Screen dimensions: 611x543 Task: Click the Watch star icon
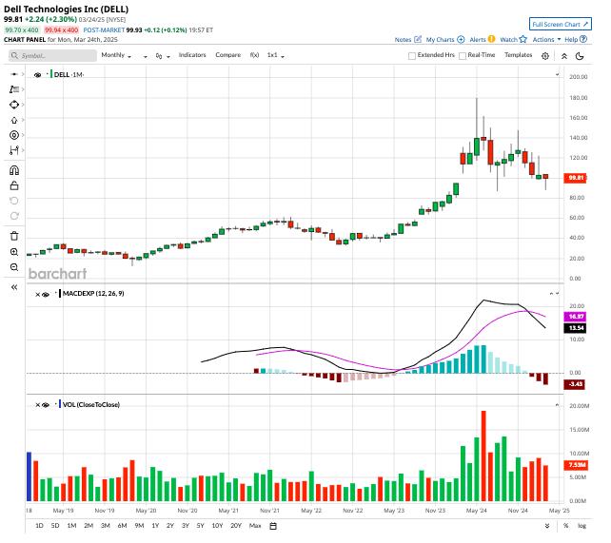(x=522, y=39)
